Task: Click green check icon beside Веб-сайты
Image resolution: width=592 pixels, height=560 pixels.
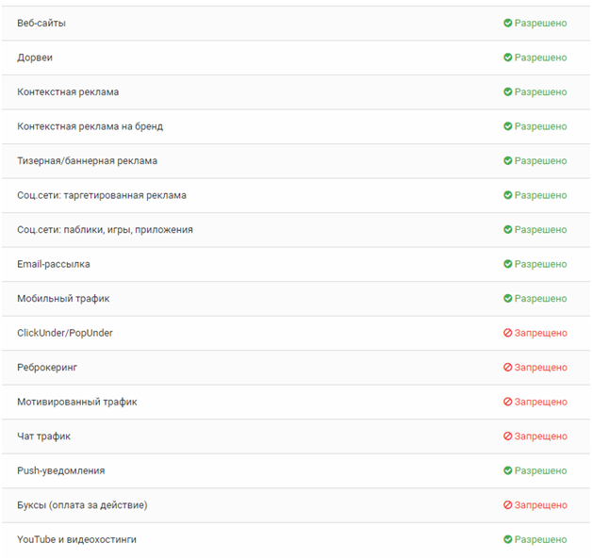Action: point(508,23)
